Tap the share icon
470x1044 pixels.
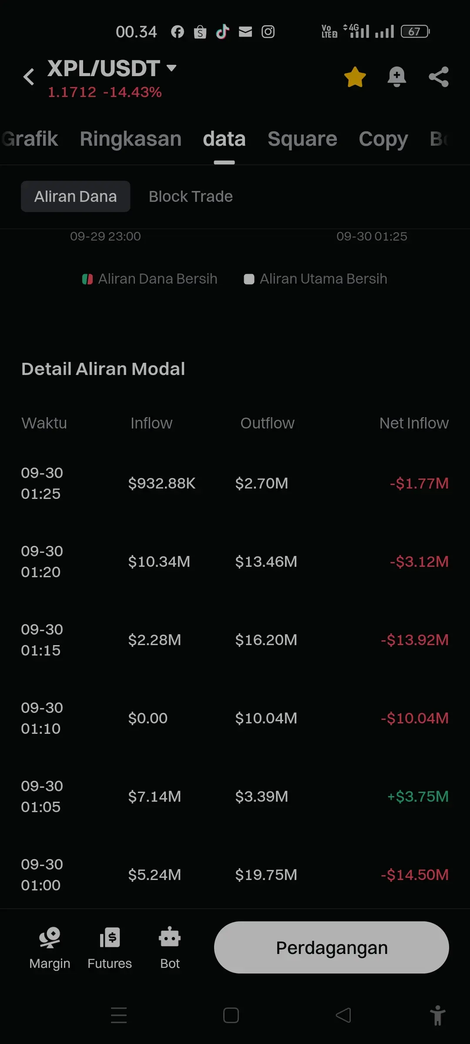tap(439, 77)
